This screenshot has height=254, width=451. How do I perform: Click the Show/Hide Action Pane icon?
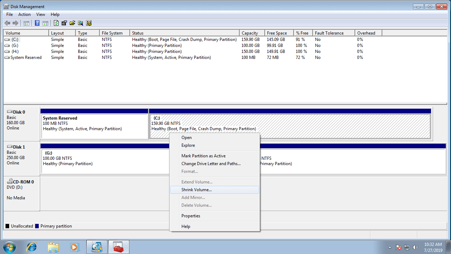coord(45,23)
